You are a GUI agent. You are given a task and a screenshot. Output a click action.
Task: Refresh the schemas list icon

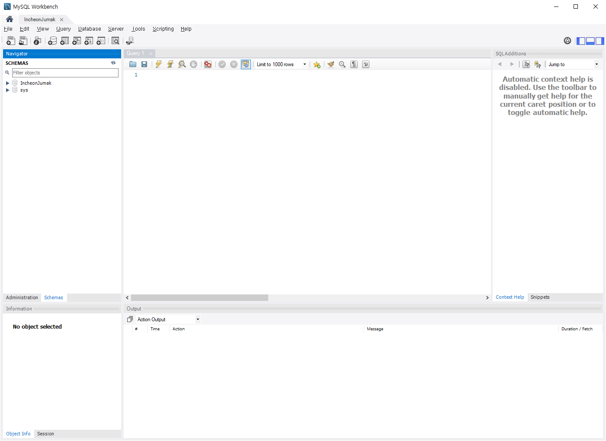coord(113,63)
